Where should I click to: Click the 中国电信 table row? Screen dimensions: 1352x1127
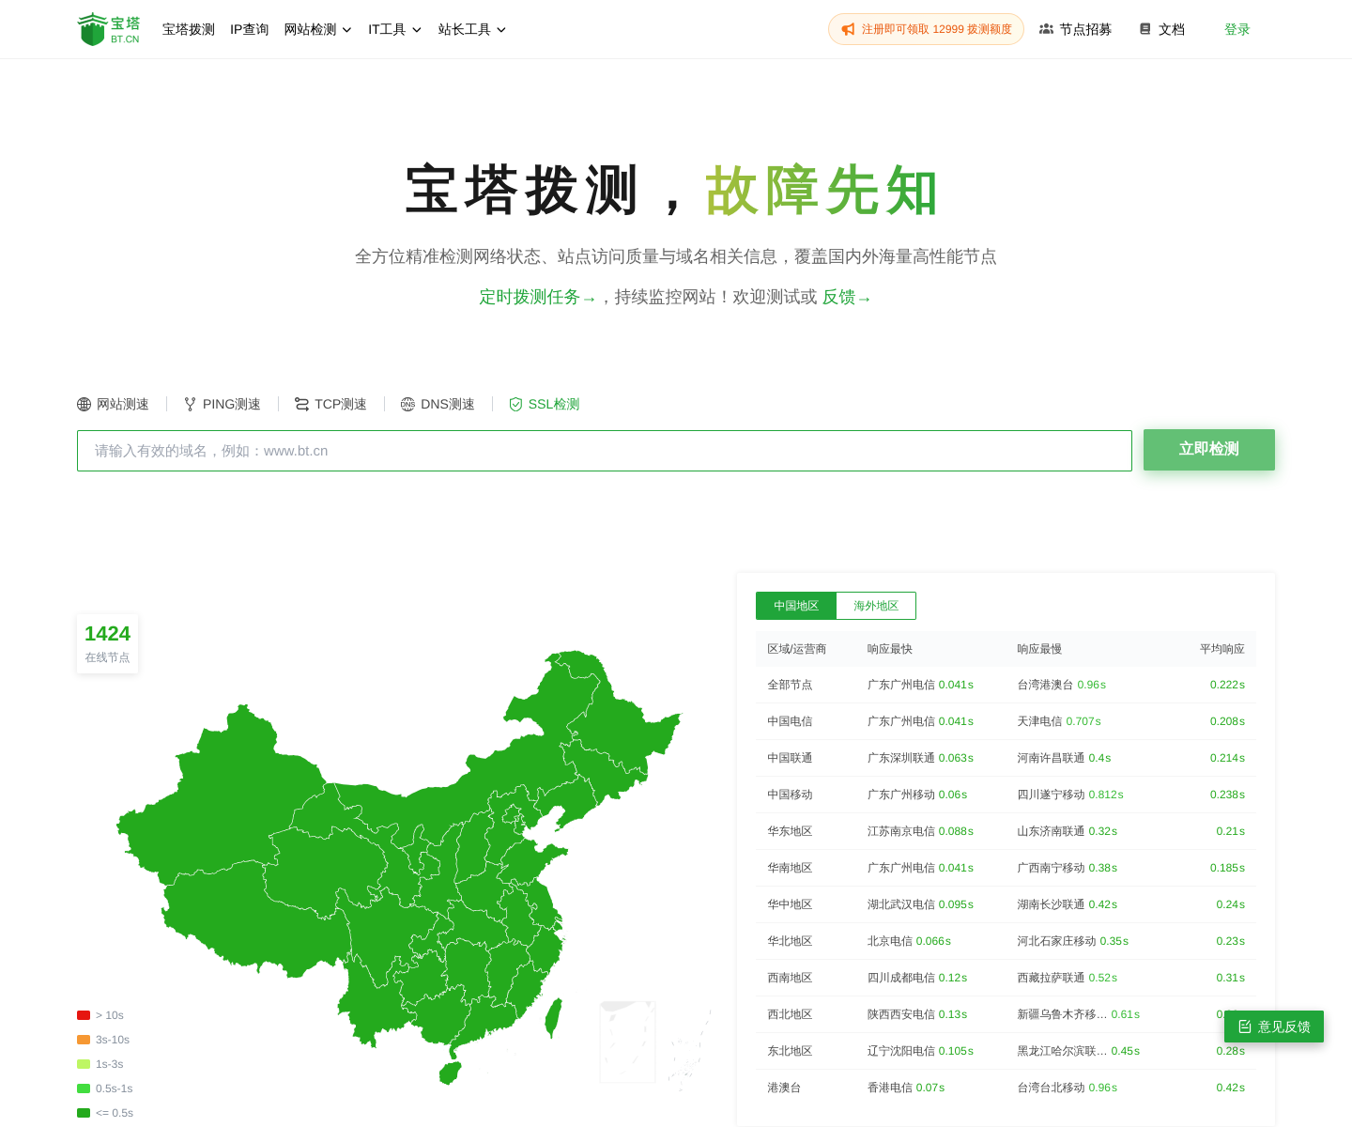[1006, 721]
